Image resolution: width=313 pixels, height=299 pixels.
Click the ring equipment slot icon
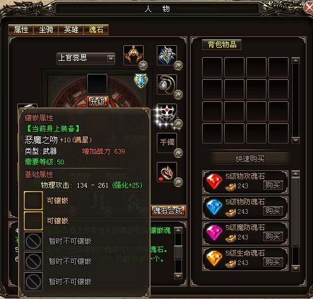(x=167, y=172)
